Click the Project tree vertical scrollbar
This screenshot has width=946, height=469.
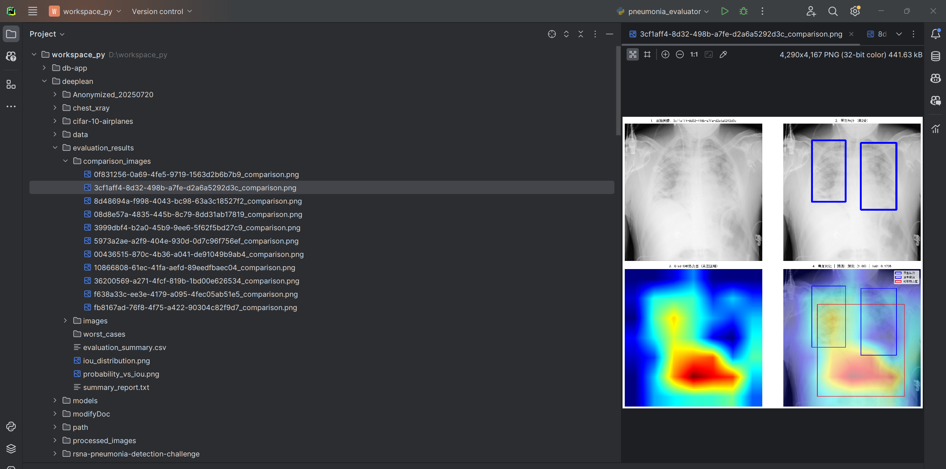tap(618, 91)
